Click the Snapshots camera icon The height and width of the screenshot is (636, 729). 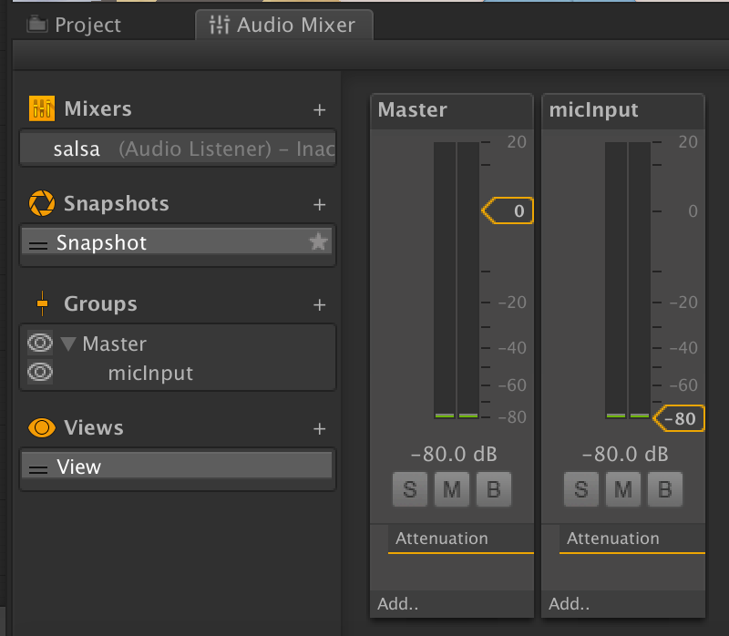point(41,203)
